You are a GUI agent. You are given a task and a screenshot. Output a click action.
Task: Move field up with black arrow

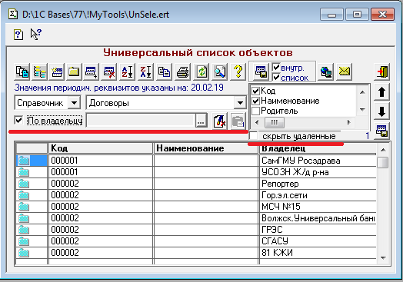[381, 92]
